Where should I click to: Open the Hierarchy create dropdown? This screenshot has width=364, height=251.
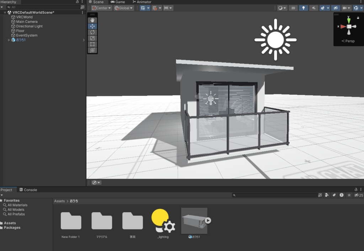coord(2,7)
